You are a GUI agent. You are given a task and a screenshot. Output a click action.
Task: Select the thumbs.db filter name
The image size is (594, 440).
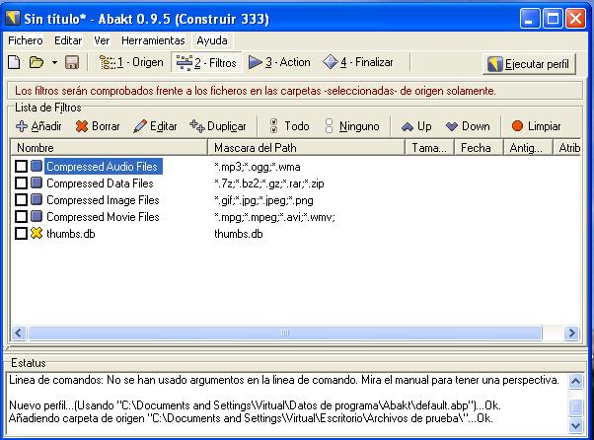(x=70, y=234)
